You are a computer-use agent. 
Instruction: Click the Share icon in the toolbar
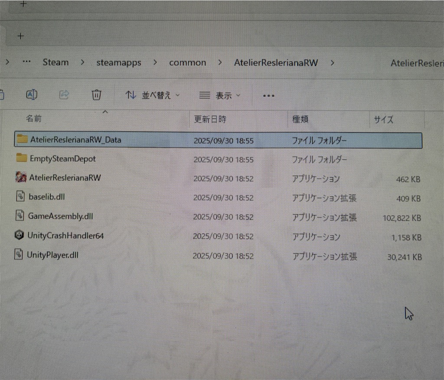pyautogui.click(x=64, y=95)
